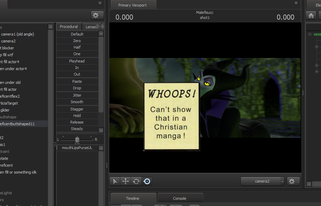Select camera2 in the animation set list
The width and height of the screenshot is (321, 206).
24,41
